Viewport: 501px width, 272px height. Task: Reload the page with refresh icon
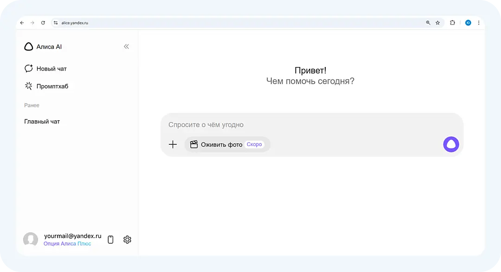pyautogui.click(x=43, y=23)
